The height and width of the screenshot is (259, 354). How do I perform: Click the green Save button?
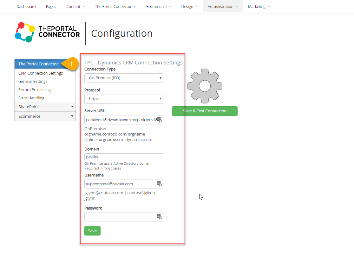pyautogui.click(x=92, y=231)
